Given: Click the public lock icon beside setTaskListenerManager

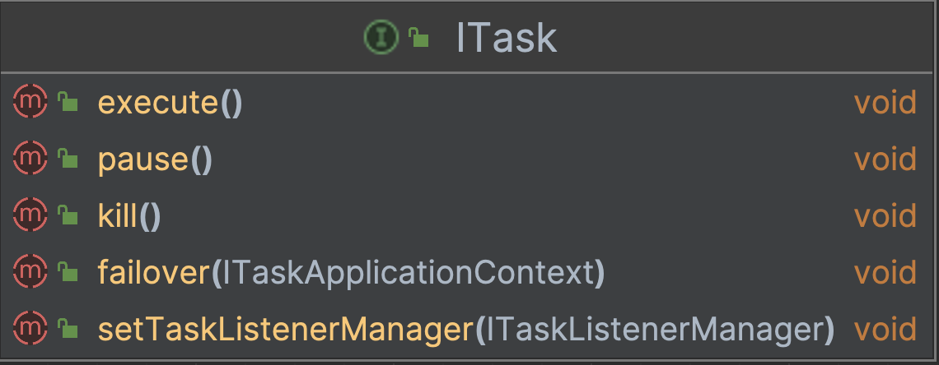Looking at the screenshot, I should tap(68, 329).
